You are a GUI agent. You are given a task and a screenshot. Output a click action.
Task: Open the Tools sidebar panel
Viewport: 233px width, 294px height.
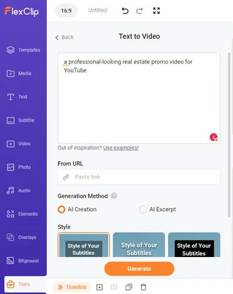tap(25, 284)
